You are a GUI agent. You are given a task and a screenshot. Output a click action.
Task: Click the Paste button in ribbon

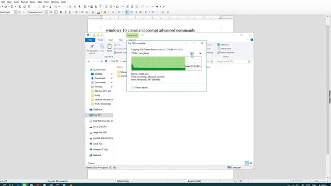pos(109,48)
